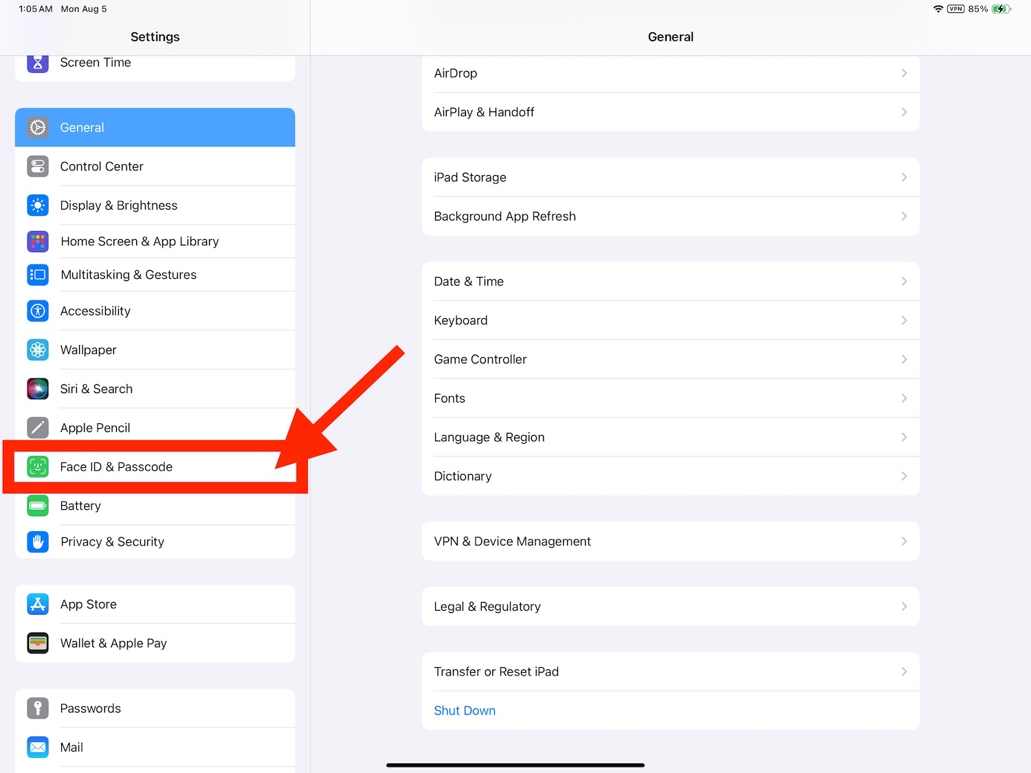Viewport: 1031px width, 773px height.
Task: Tap the Fonts settings label
Action: point(450,399)
